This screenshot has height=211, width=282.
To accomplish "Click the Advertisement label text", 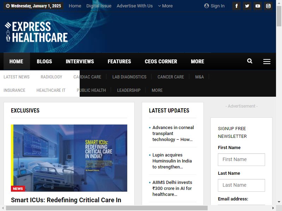I will (241, 106).
